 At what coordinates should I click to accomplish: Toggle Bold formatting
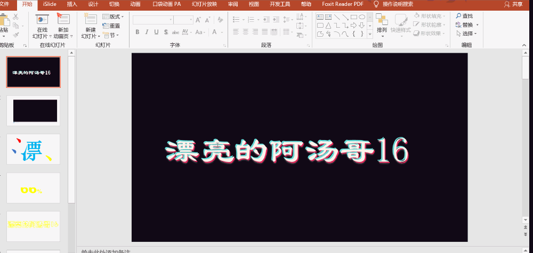click(138, 32)
